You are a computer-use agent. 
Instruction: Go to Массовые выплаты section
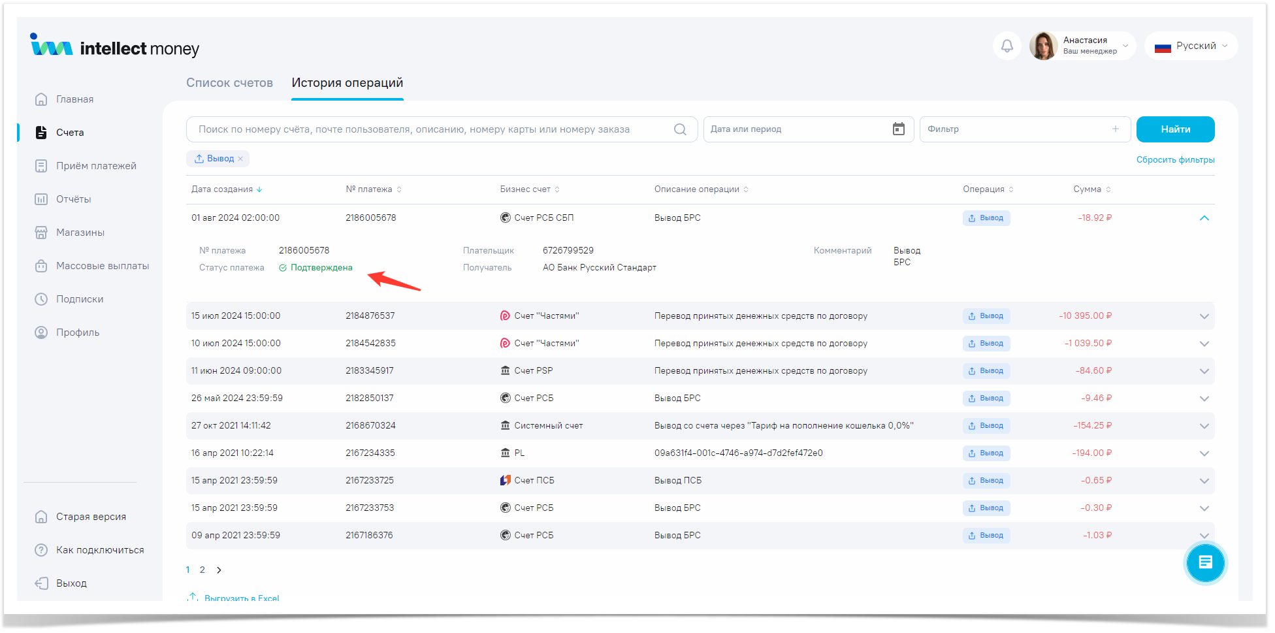102,266
